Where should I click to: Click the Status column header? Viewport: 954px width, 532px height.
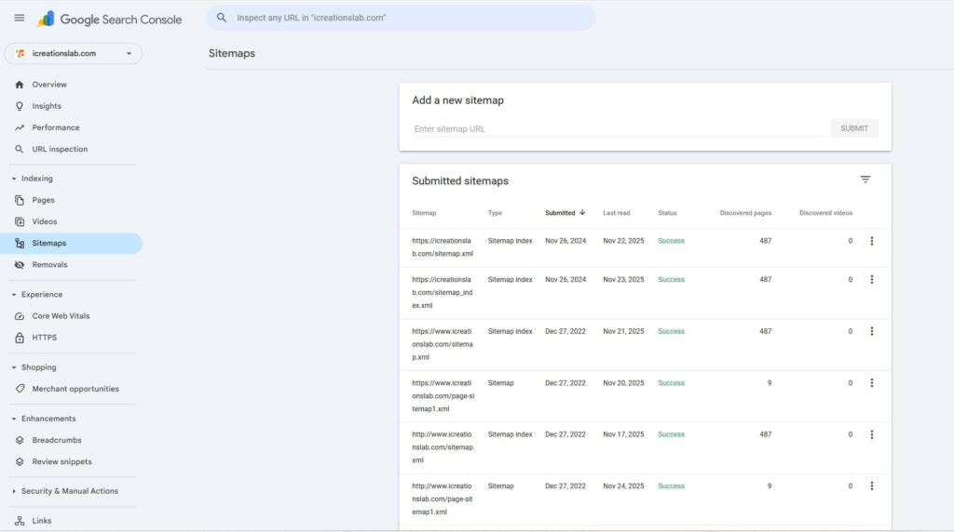pyautogui.click(x=667, y=213)
